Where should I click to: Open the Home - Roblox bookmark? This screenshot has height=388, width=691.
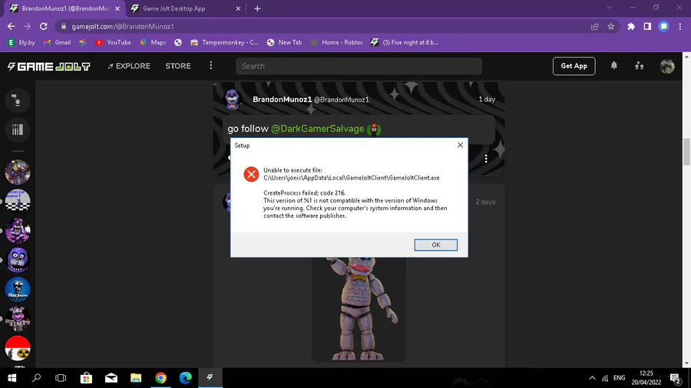(337, 42)
